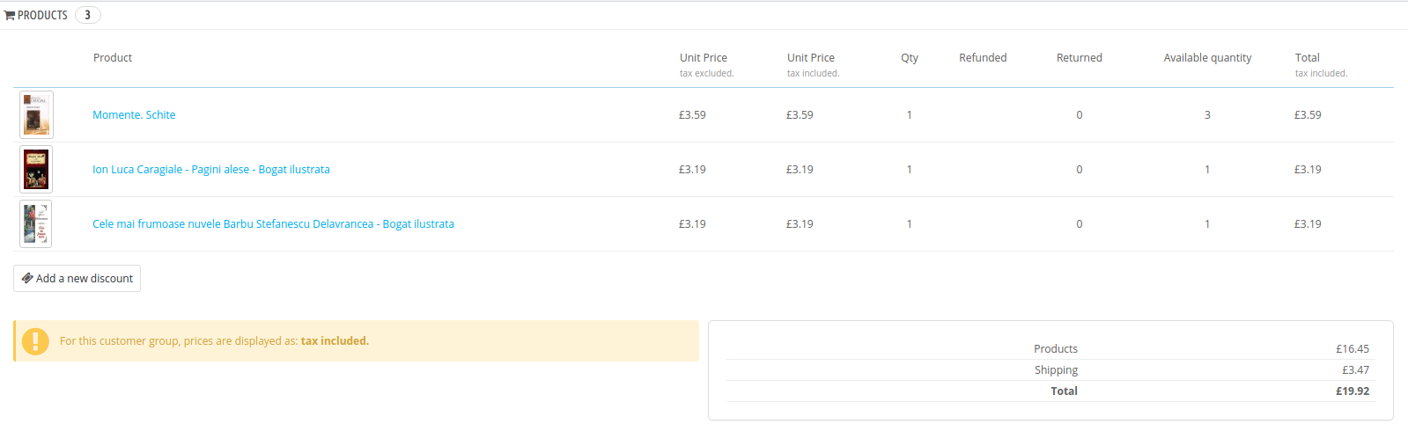Image resolution: width=1408 pixels, height=431 pixels.
Task: Open the Momente. Schite product thumbnail
Action: pyautogui.click(x=36, y=115)
